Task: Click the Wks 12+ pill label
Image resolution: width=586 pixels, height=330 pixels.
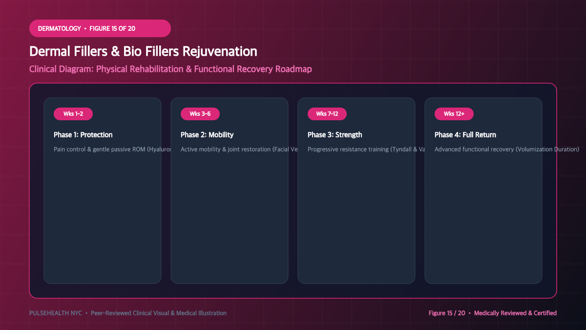Action: [454, 114]
